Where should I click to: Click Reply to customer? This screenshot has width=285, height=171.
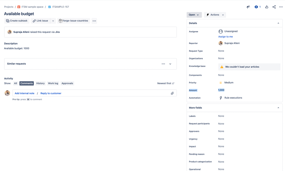51,93
